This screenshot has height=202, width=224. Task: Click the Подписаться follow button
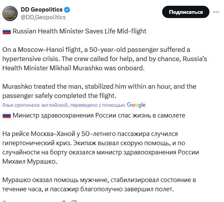186,12
